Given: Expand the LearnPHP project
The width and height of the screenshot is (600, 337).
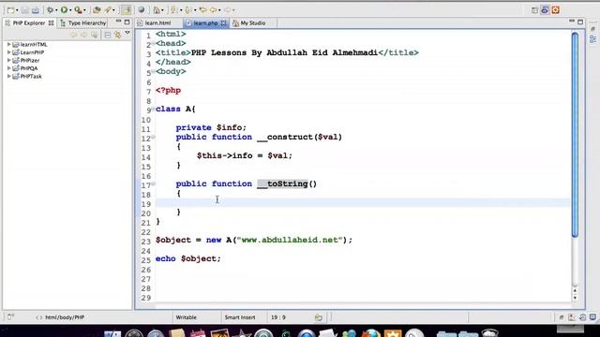Looking at the screenshot, I should [8, 52].
